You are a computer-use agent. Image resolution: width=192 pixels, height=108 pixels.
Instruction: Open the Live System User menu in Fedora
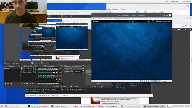(x=163, y=21)
